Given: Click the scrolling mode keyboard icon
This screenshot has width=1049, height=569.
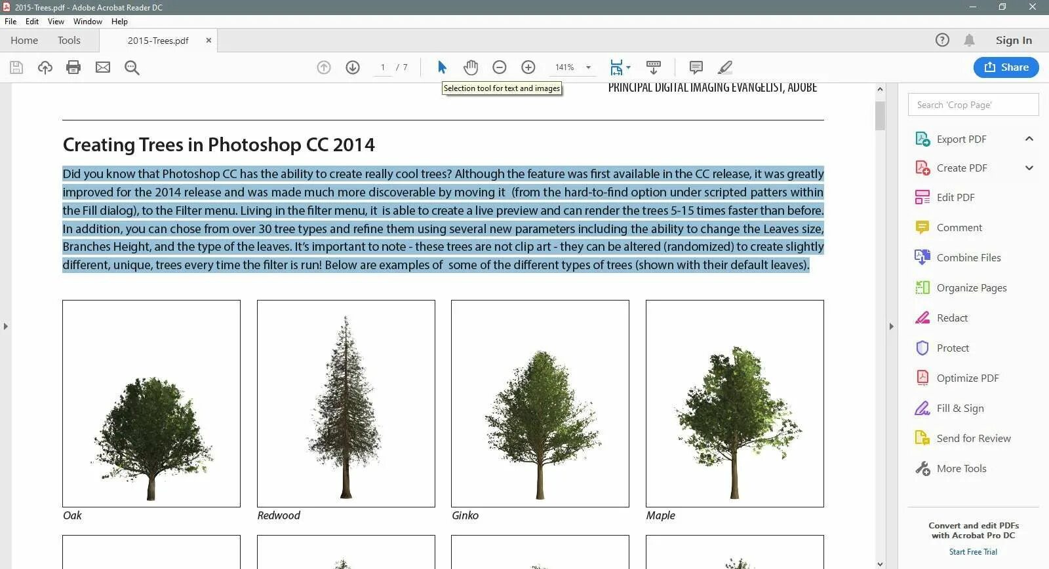Looking at the screenshot, I should point(654,67).
